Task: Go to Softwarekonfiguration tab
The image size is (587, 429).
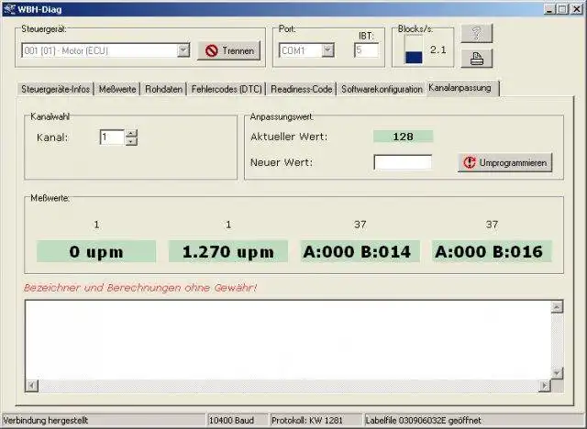Action: coord(382,89)
